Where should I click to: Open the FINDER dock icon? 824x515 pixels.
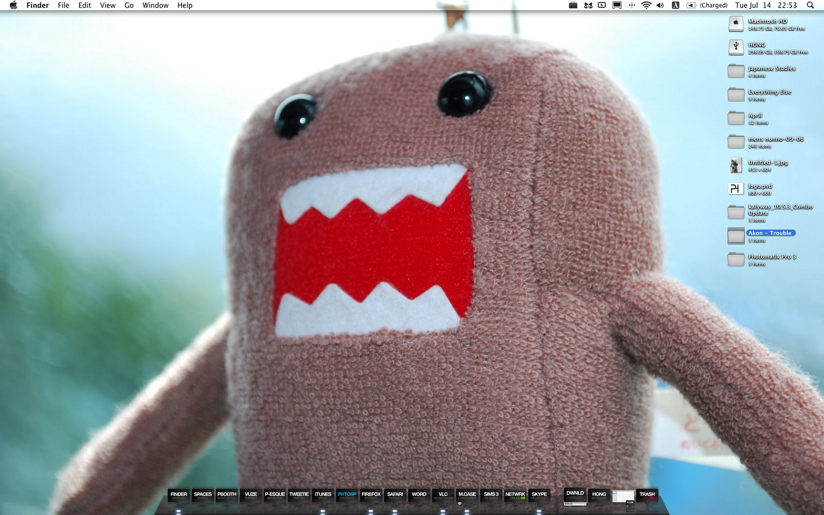pyautogui.click(x=179, y=495)
